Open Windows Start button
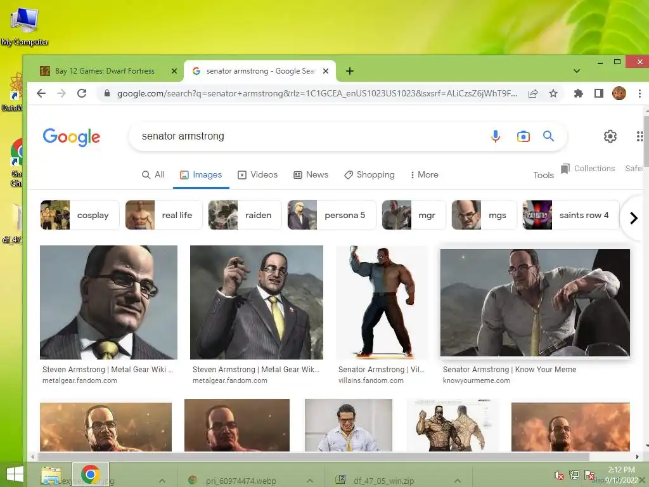The height and width of the screenshot is (487, 649). coord(15,474)
